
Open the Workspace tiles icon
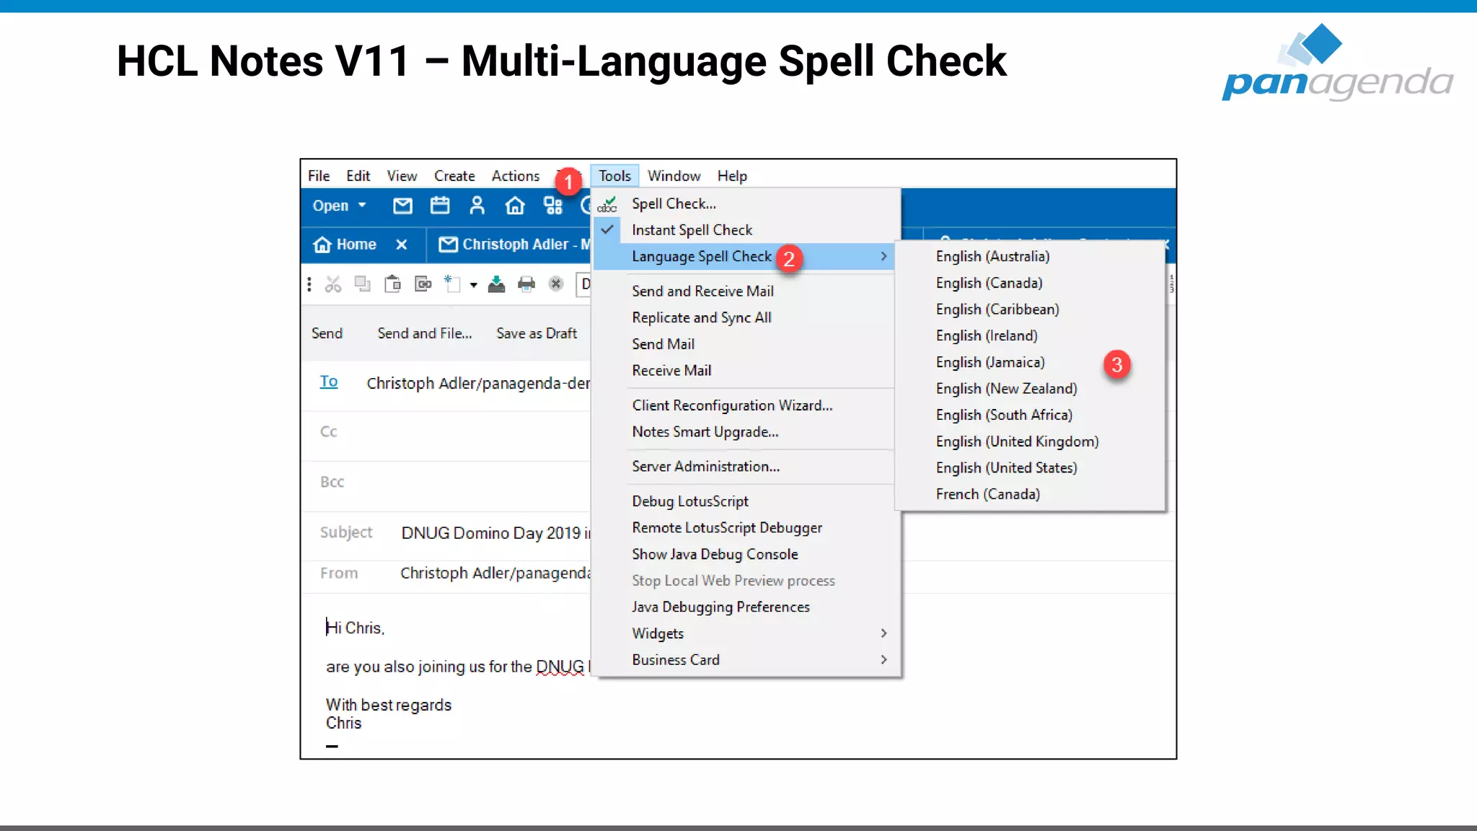[x=553, y=206]
